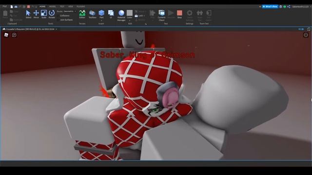This screenshot has height=175, width=312.
Task: Open the Terrain Editor
Action: point(82,14)
